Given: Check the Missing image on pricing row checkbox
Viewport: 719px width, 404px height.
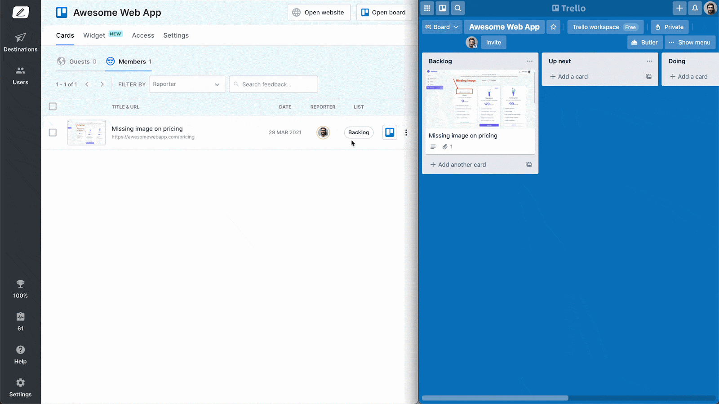Looking at the screenshot, I should pyautogui.click(x=53, y=132).
